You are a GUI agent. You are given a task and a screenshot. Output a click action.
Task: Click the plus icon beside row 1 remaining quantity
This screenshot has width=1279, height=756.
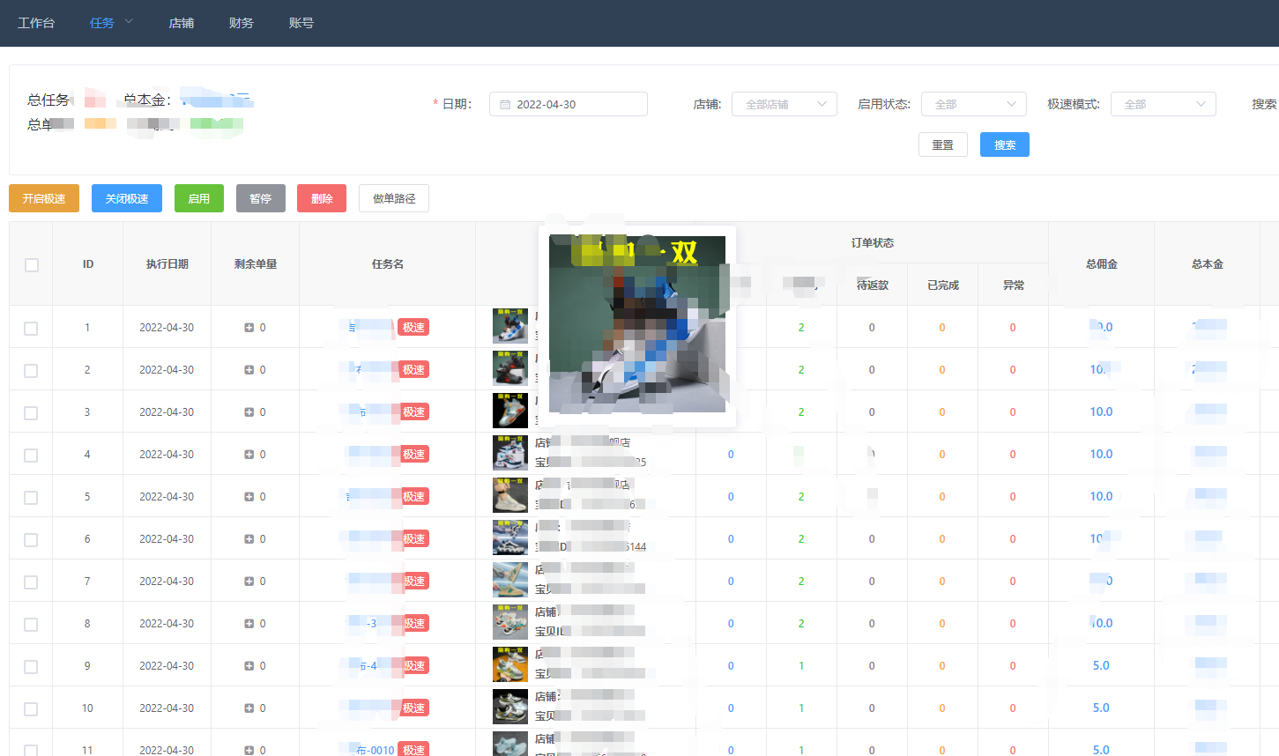click(250, 327)
